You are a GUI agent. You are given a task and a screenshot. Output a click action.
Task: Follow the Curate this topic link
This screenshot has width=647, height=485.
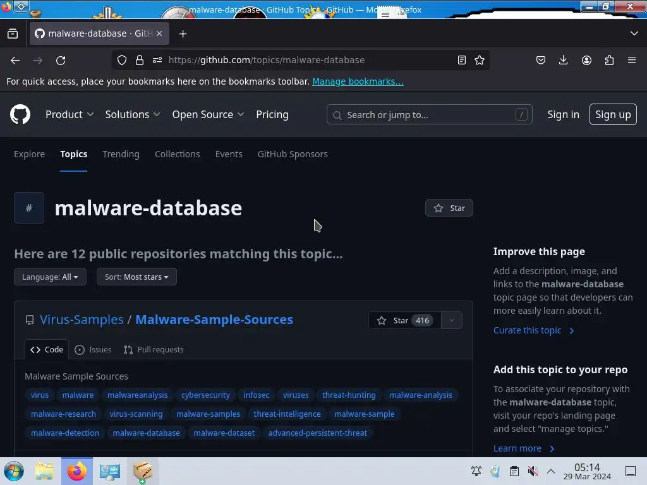pyautogui.click(x=533, y=330)
